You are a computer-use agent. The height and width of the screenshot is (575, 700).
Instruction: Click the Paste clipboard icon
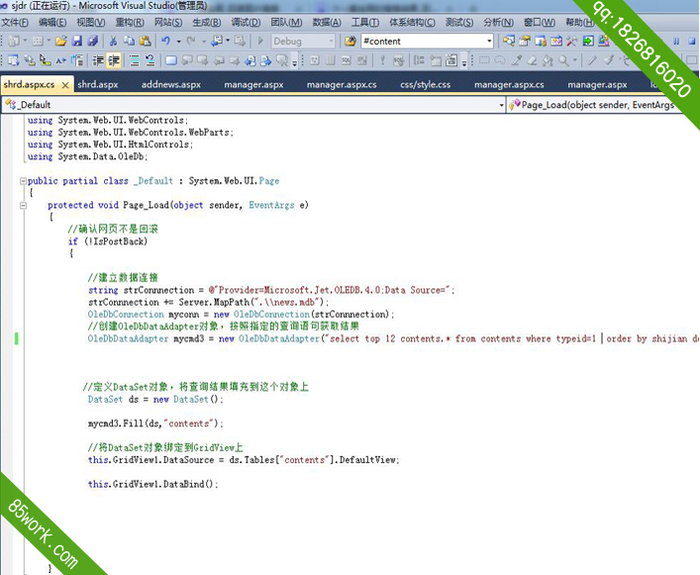tap(146, 41)
